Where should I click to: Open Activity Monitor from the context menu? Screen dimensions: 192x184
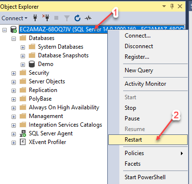coord(148,84)
